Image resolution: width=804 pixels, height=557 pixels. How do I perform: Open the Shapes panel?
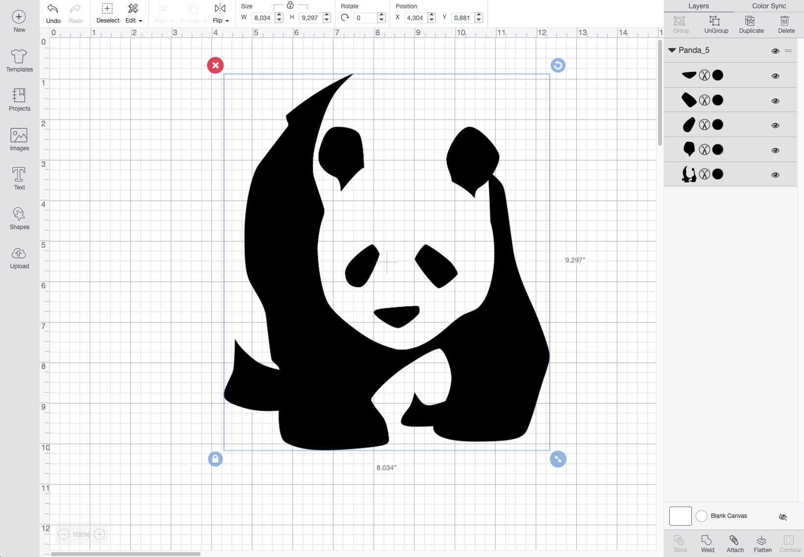19,218
